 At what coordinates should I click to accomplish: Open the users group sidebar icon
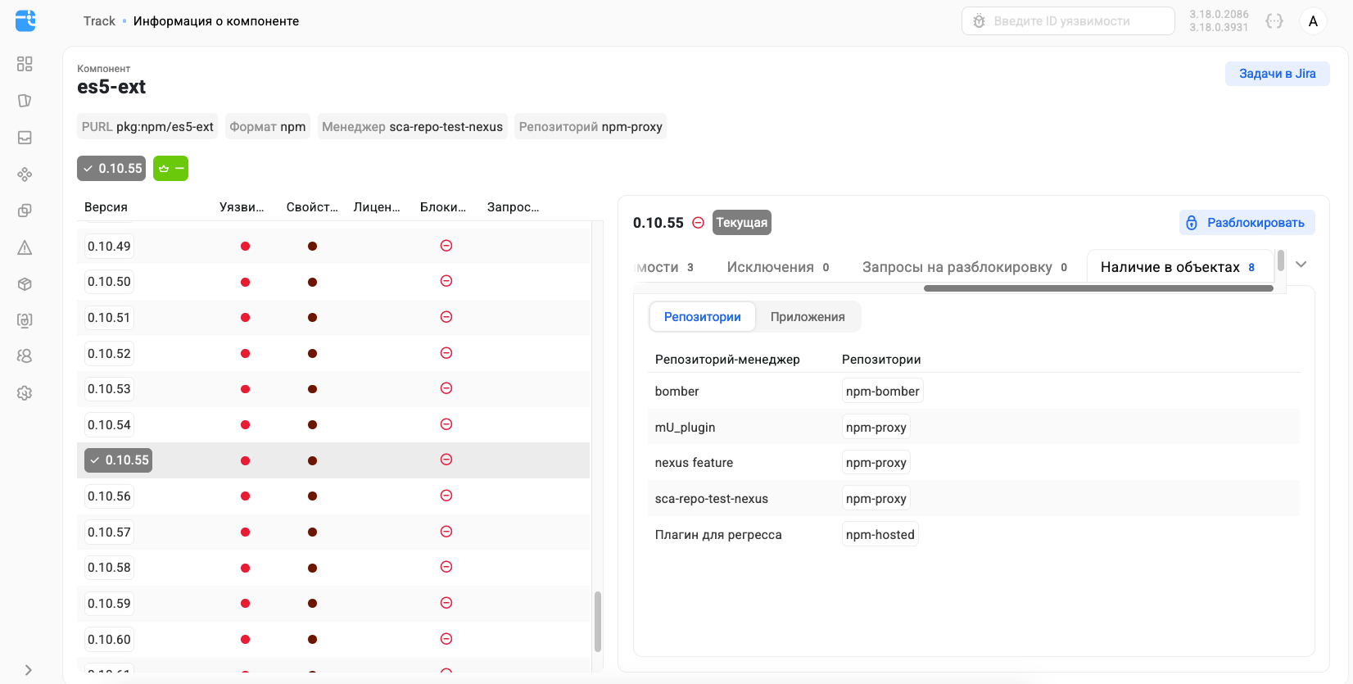tap(25, 356)
